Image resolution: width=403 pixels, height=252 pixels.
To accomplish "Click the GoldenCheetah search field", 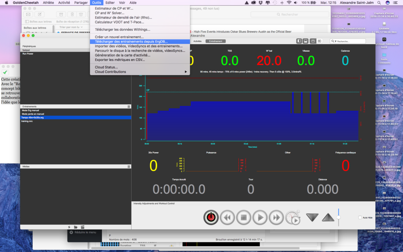I will [348, 41].
